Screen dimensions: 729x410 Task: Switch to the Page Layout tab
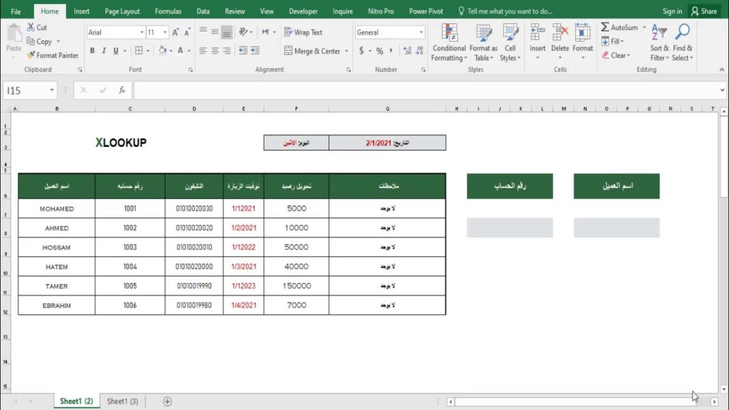coord(122,11)
